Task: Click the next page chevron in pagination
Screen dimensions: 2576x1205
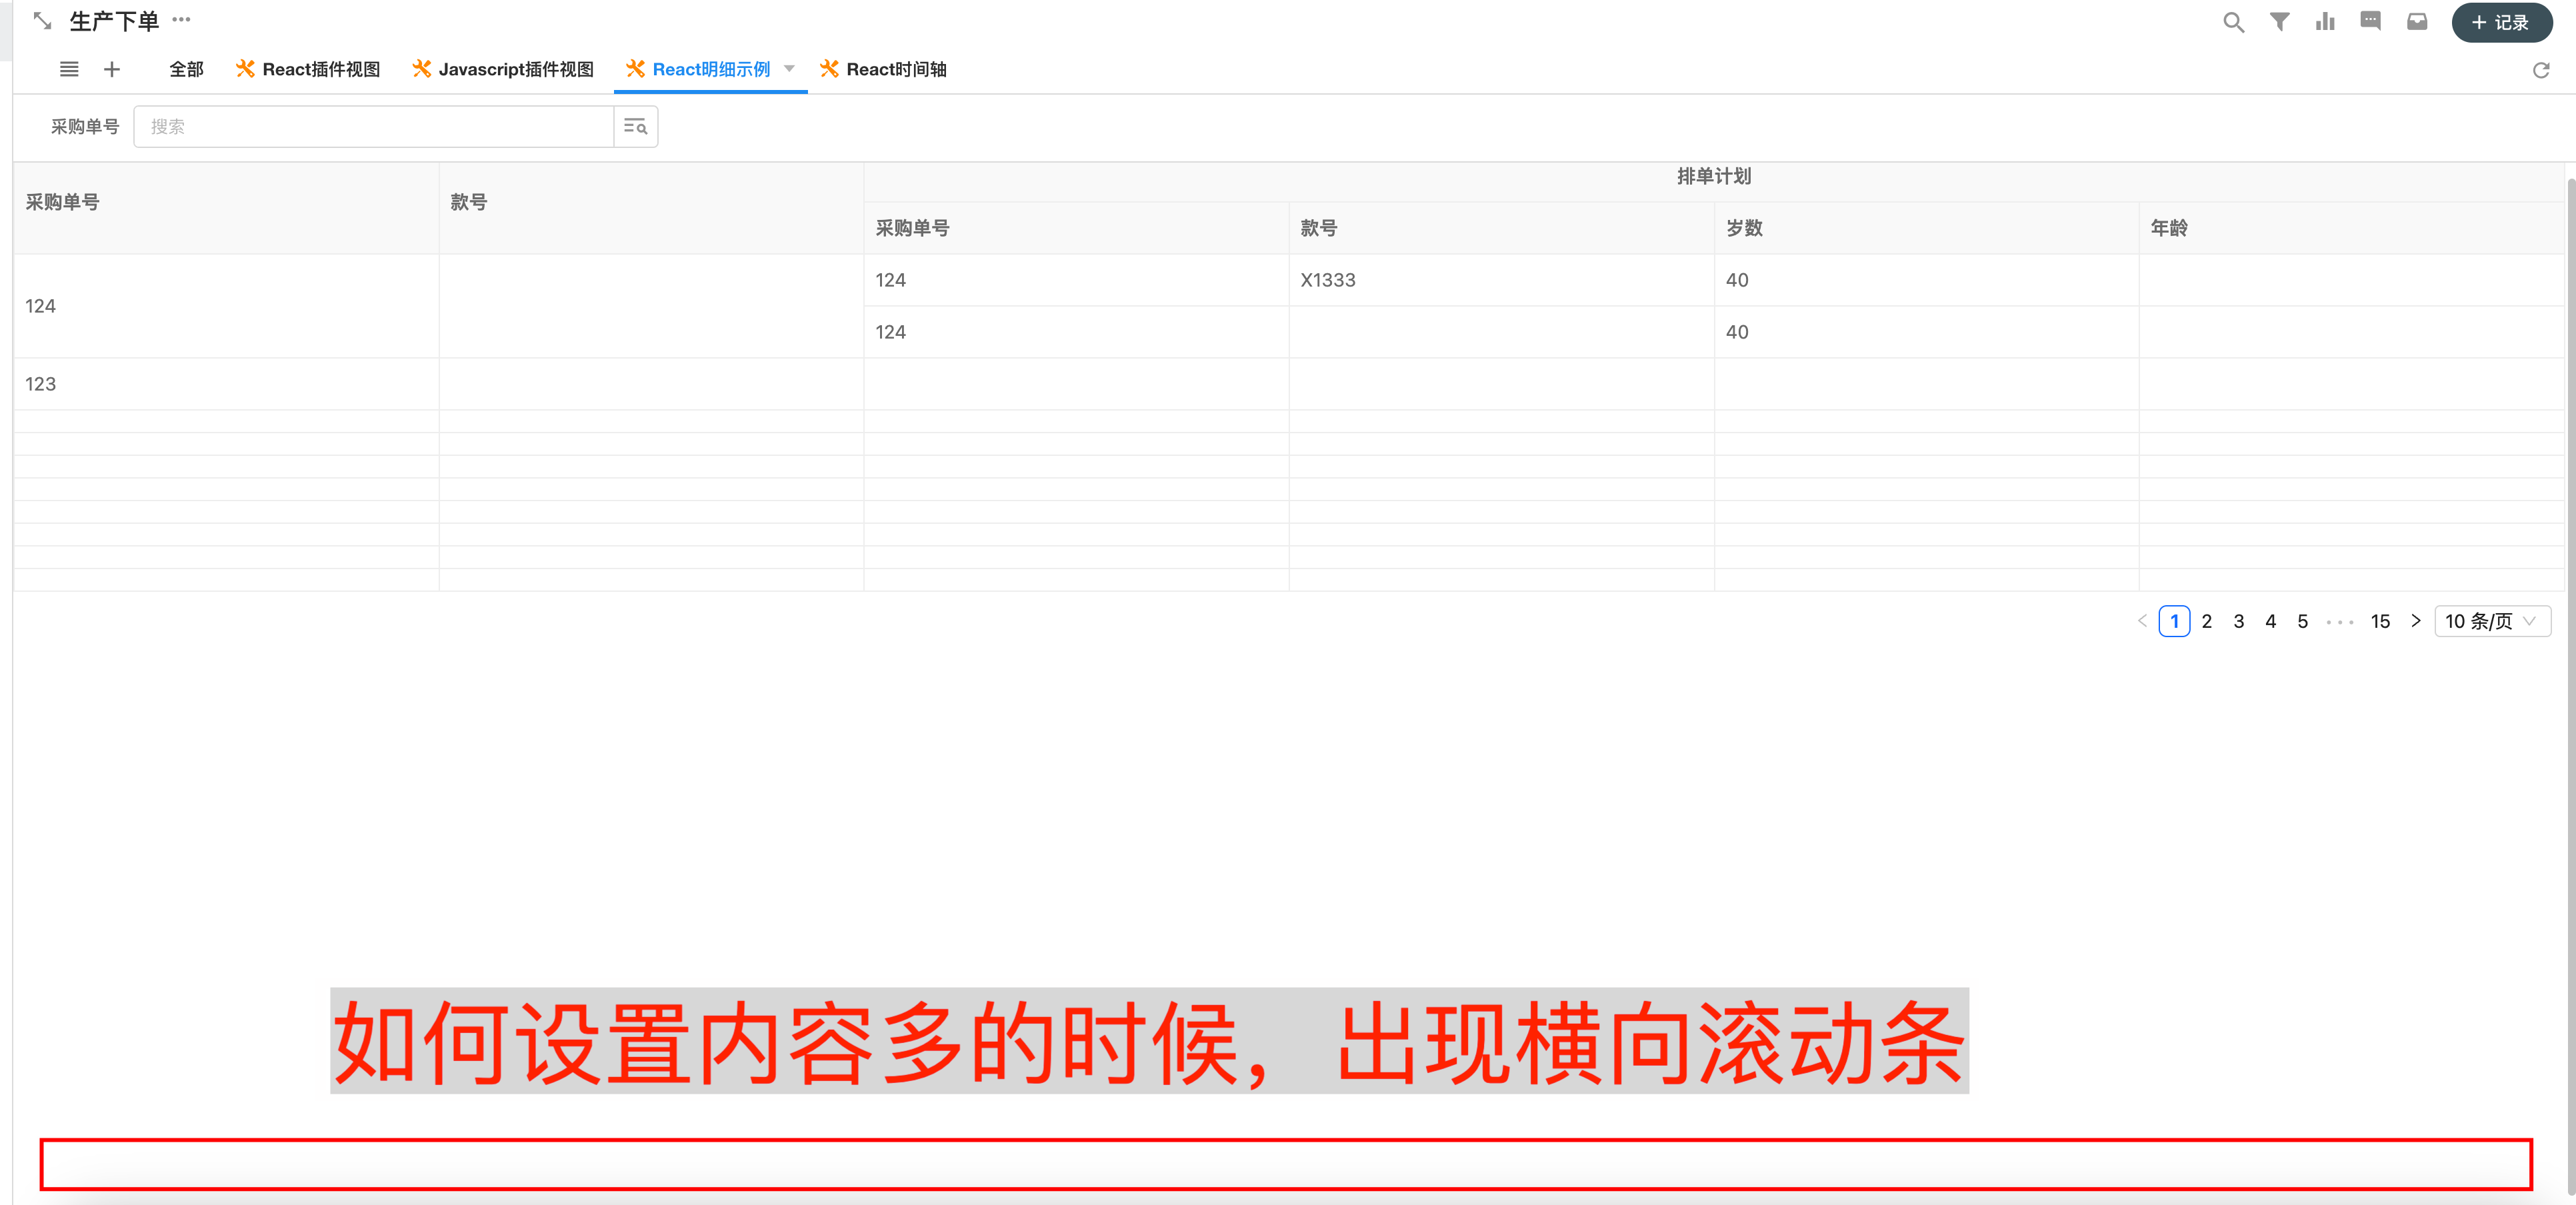Action: (2416, 620)
